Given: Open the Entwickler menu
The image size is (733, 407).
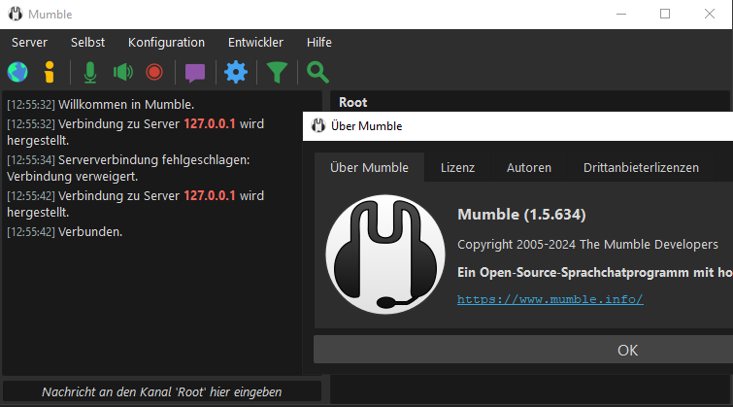Looking at the screenshot, I should 255,43.
